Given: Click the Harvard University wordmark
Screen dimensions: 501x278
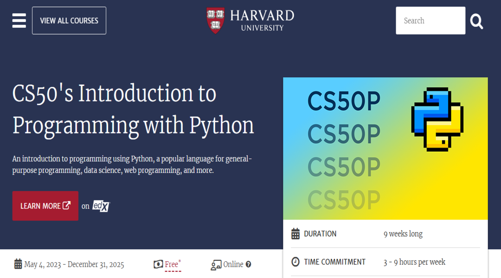Looking at the screenshot, I should pyautogui.click(x=262, y=20).
